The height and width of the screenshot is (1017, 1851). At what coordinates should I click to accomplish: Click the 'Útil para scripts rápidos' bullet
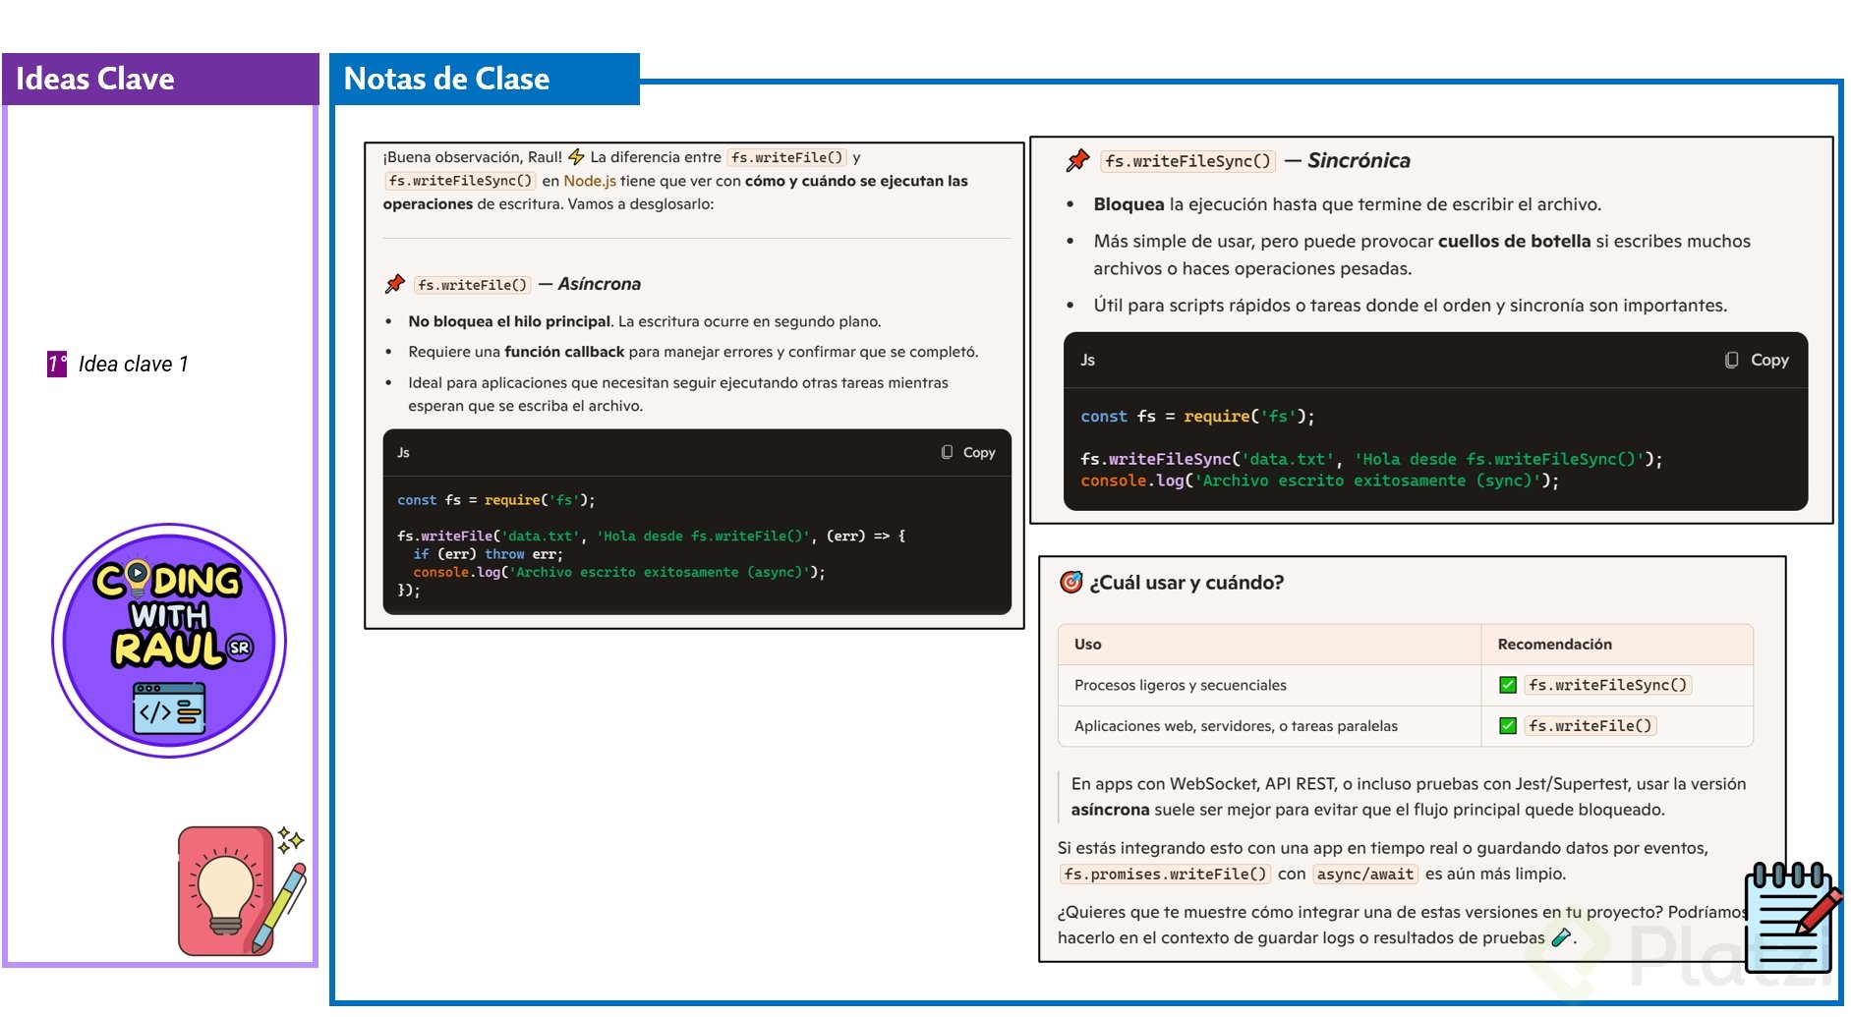[x=1411, y=306]
